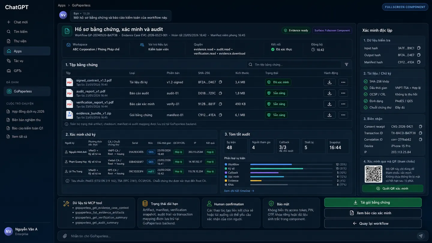The image size is (432, 243).
Task: Copy the Output hash value
Action: coord(419,55)
